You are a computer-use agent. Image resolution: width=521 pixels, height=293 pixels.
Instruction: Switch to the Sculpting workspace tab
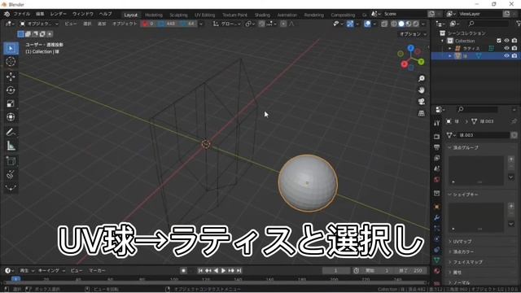click(x=178, y=15)
